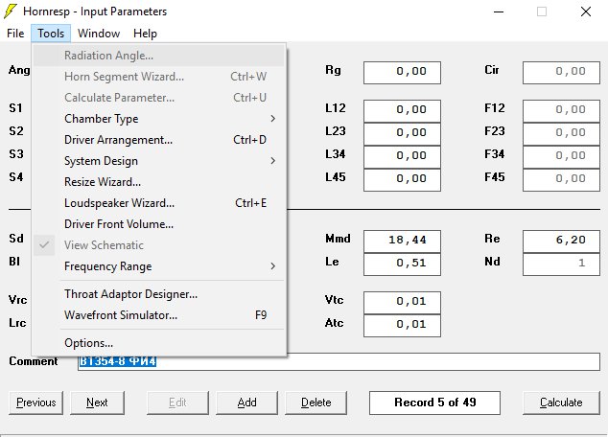Open the Throat Adaptor Designer
Screen dimensions: 608x437
pyautogui.click(x=158, y=294)
